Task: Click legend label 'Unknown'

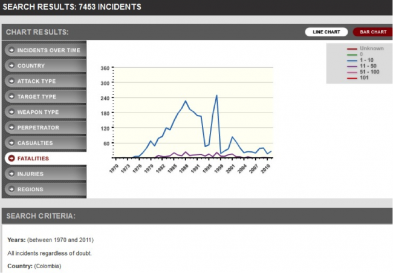Action: point(372,48)
